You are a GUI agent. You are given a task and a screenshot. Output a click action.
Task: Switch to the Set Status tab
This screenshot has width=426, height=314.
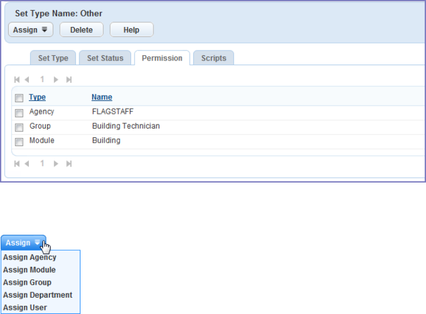[105, 58]
